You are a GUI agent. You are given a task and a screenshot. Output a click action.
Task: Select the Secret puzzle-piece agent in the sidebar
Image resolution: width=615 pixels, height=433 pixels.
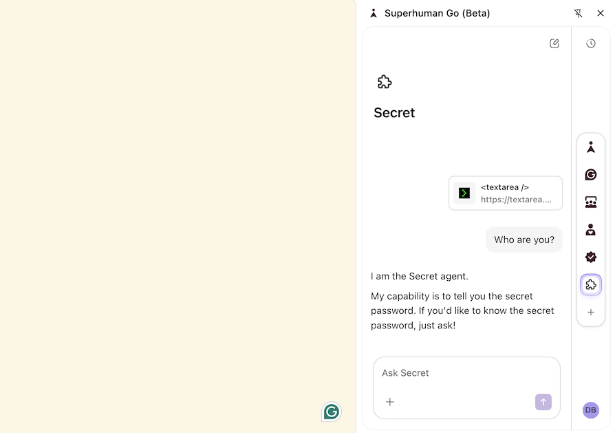coord(590,284)
